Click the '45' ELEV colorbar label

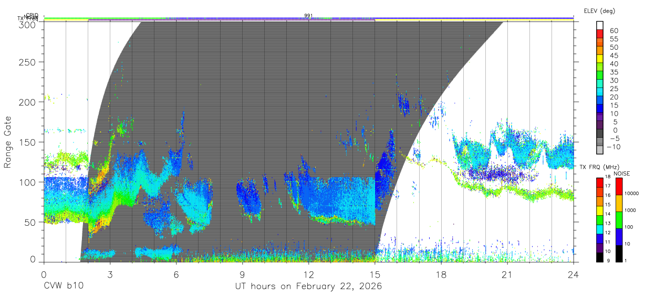613,55
